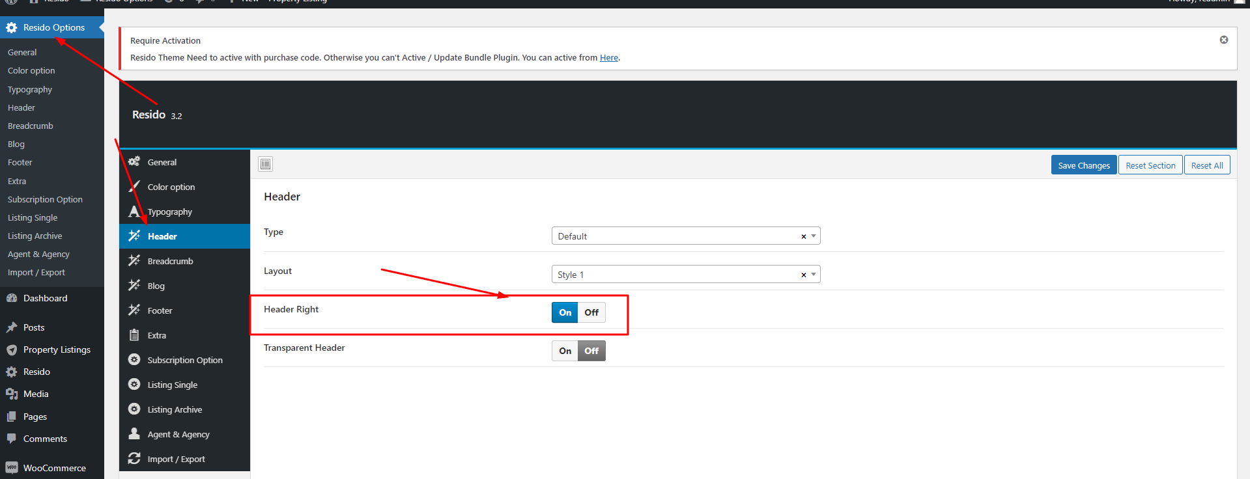This screenshot has width=1250, height=479.
Task: Click the Blog wand icon
Action: (x=134, y=285)
